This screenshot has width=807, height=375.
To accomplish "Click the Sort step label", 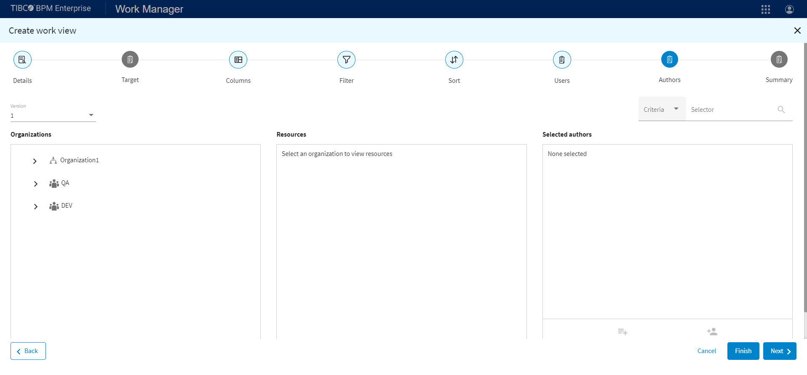I will coord(454,81).
